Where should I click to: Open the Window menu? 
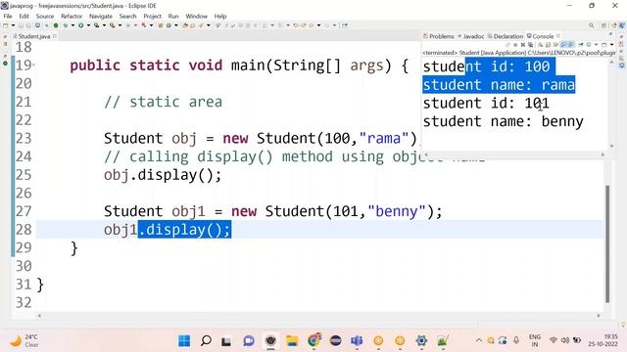tap(196, 16)
